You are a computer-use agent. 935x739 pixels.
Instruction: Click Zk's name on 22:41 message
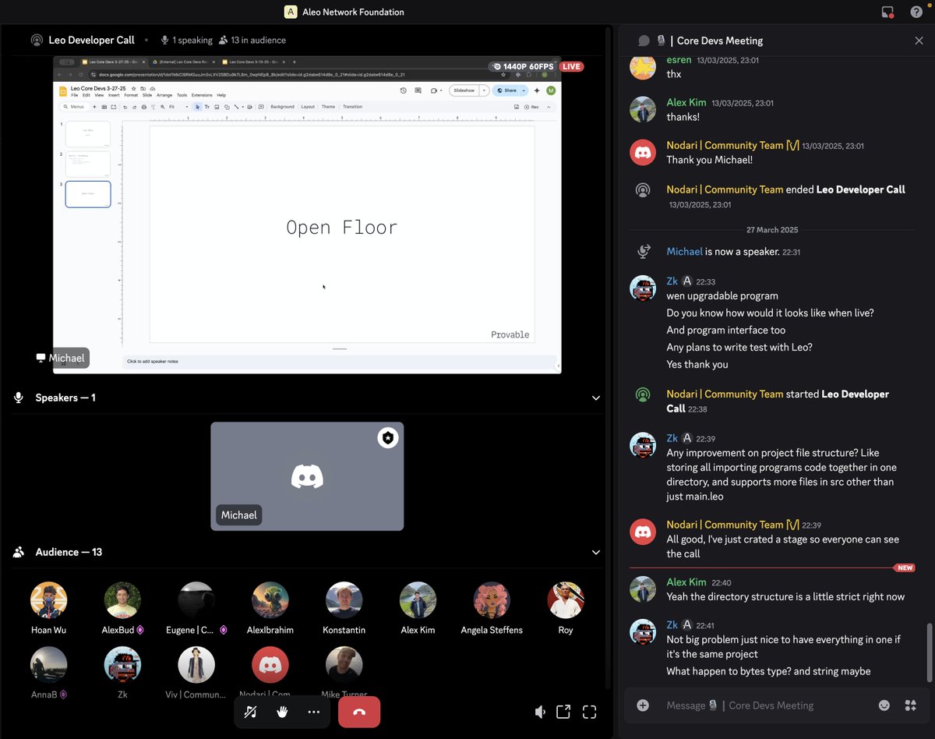pyautogui.click(x=672, y=625)
